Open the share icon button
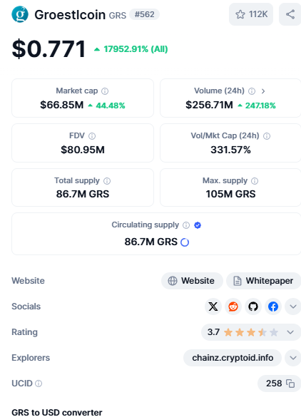 click(x=290, y=14)
